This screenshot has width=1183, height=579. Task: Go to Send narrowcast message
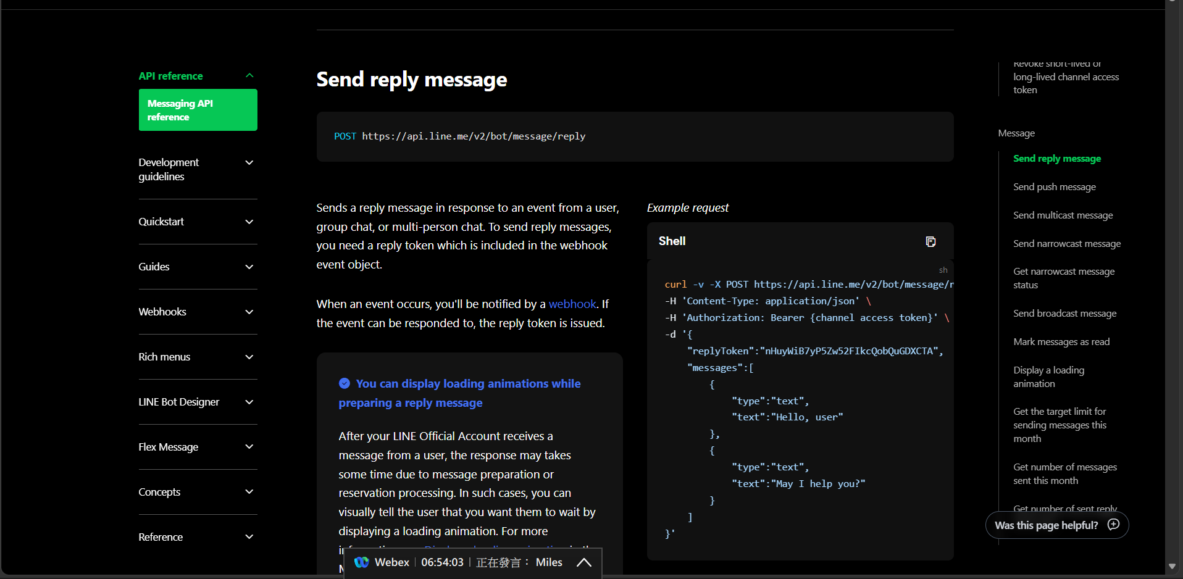point(1067,244)
